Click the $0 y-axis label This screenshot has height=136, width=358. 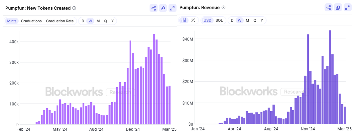pos(191,124)
